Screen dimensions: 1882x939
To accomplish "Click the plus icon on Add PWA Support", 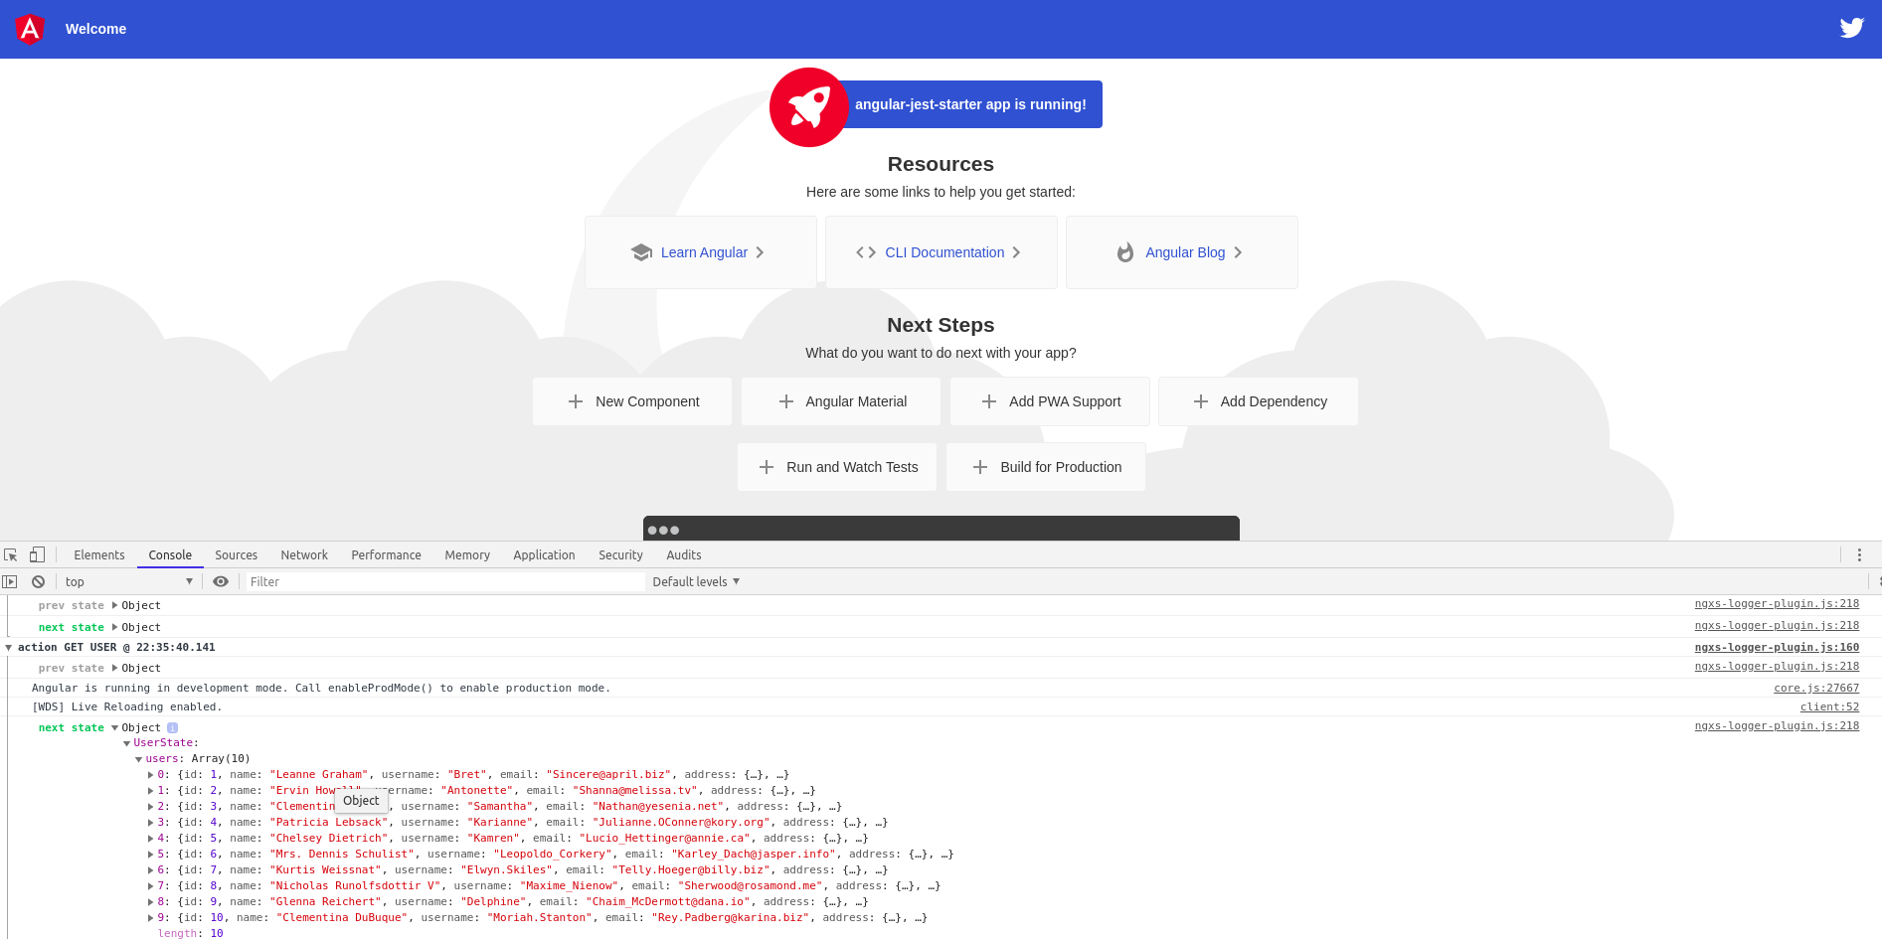I will [989, 401].
